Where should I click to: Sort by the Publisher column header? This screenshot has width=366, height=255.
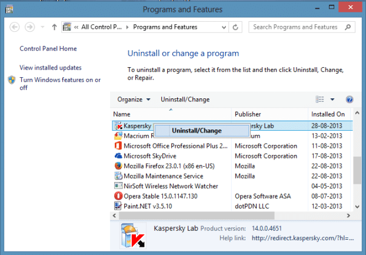(x=269, y=114)
